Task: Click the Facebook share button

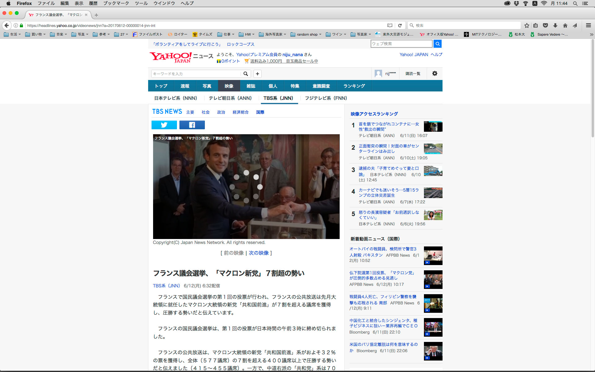Action: point(192,125)
